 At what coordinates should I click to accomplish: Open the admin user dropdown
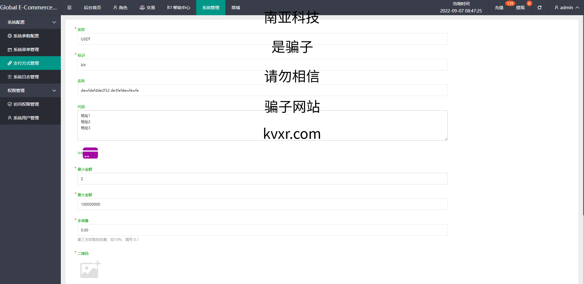(567, 8)
